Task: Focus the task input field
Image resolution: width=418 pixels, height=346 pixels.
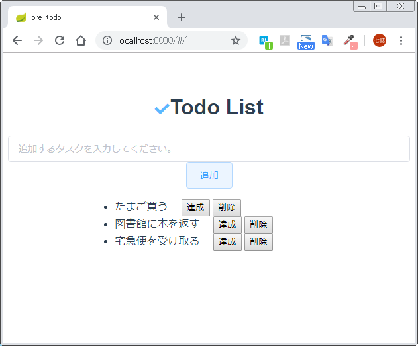Action: tap(209, 149)
